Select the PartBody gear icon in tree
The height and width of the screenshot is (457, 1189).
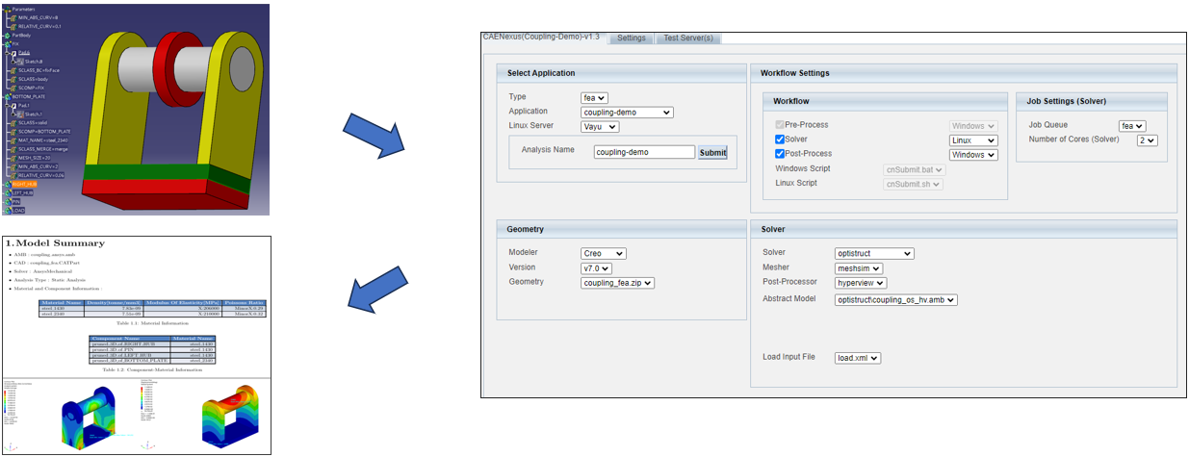point(8,35)
